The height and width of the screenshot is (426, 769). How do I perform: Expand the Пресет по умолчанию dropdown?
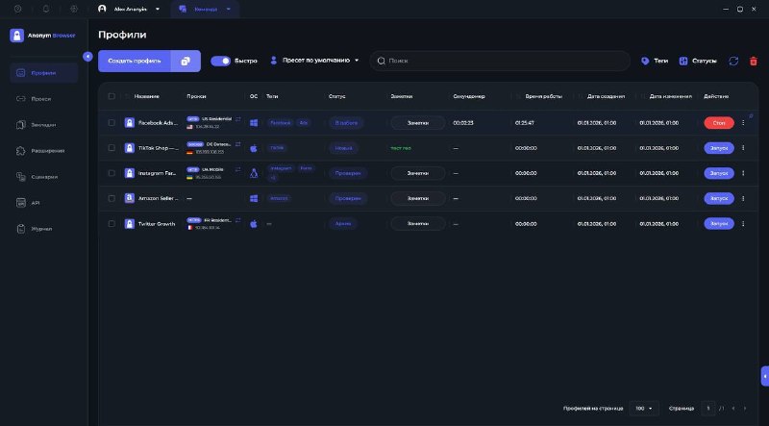pyautogui.click(x=314, y=61)
